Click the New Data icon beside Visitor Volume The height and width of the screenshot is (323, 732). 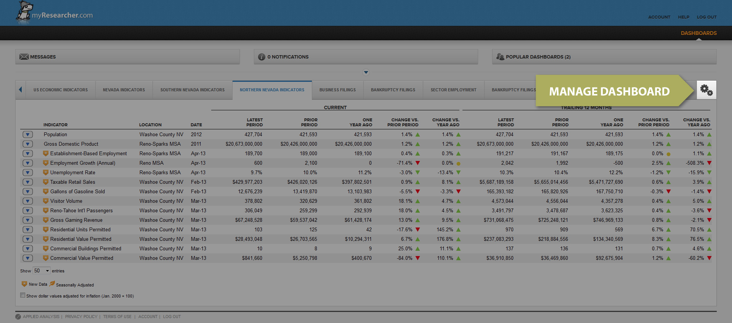(x=46, y=201)
